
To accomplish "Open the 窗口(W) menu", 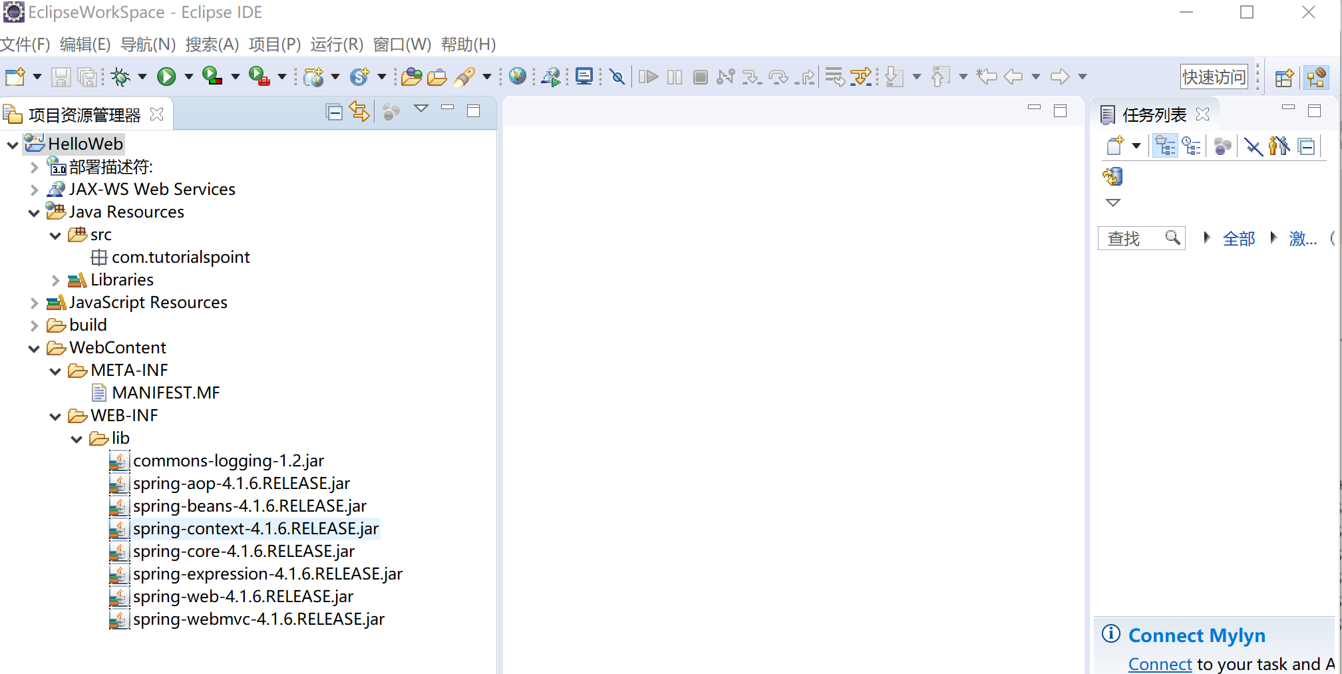I will click(402, 45).
